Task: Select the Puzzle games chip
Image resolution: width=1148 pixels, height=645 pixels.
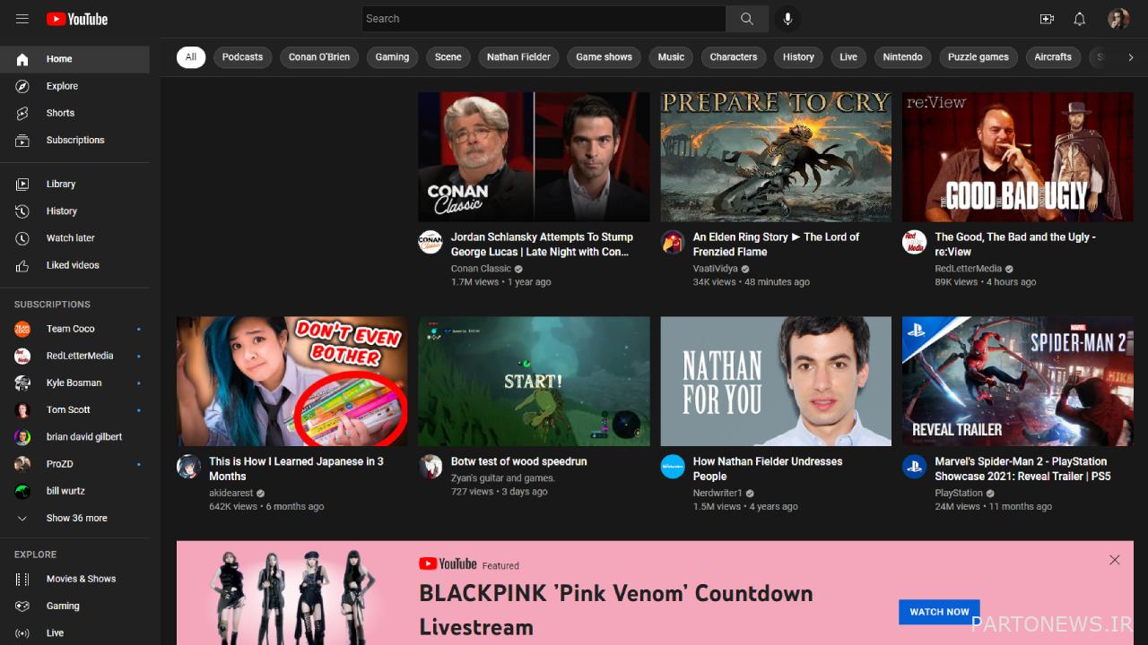Action: [978, 57]
